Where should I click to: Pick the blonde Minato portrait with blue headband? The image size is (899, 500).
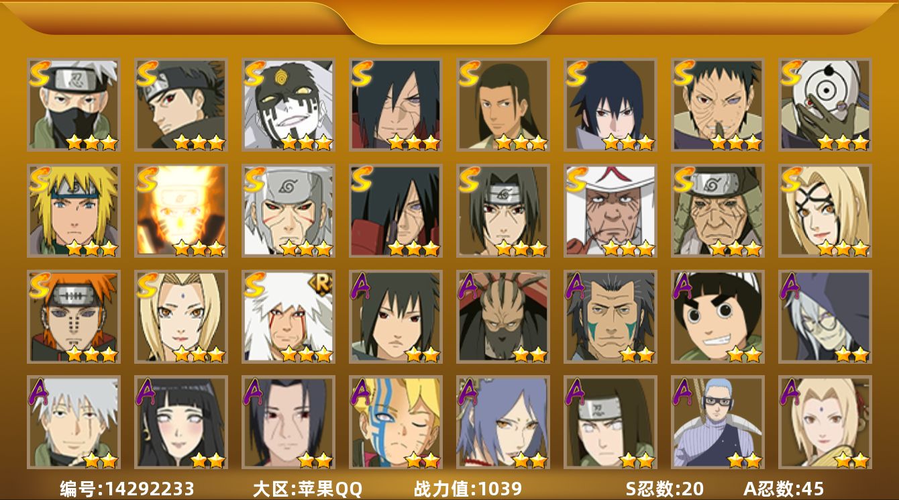[x=74, y=211]
